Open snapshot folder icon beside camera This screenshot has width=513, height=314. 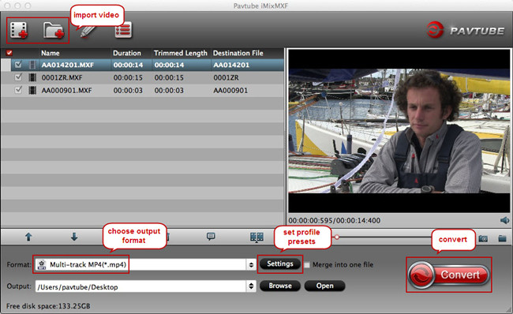[502, 238]
